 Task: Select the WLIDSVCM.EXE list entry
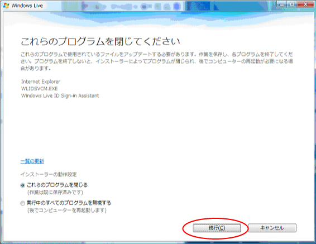tap(39, 89)
